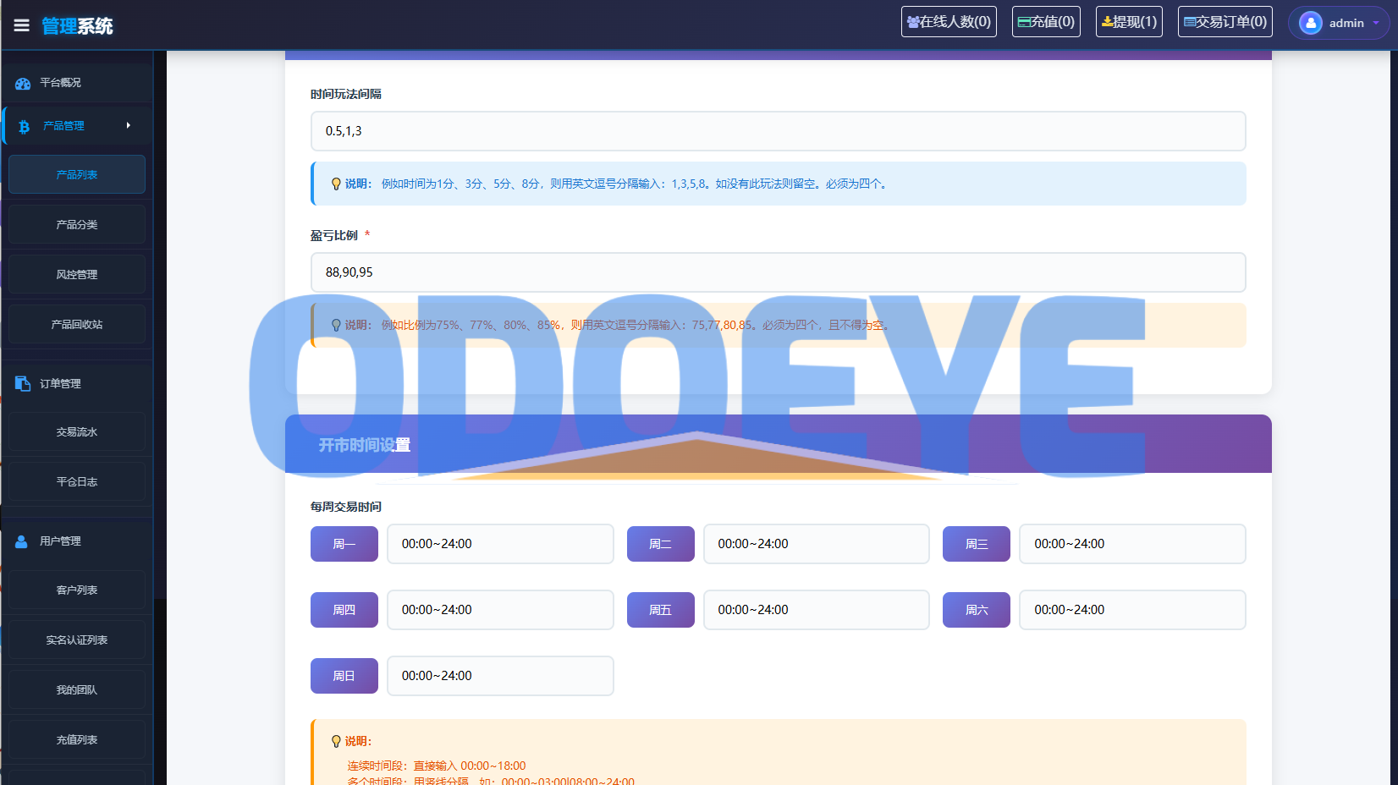The image size is (1398, 785).
Task: Click the bitcoin icon beside 产品管理
Action: 25,126
